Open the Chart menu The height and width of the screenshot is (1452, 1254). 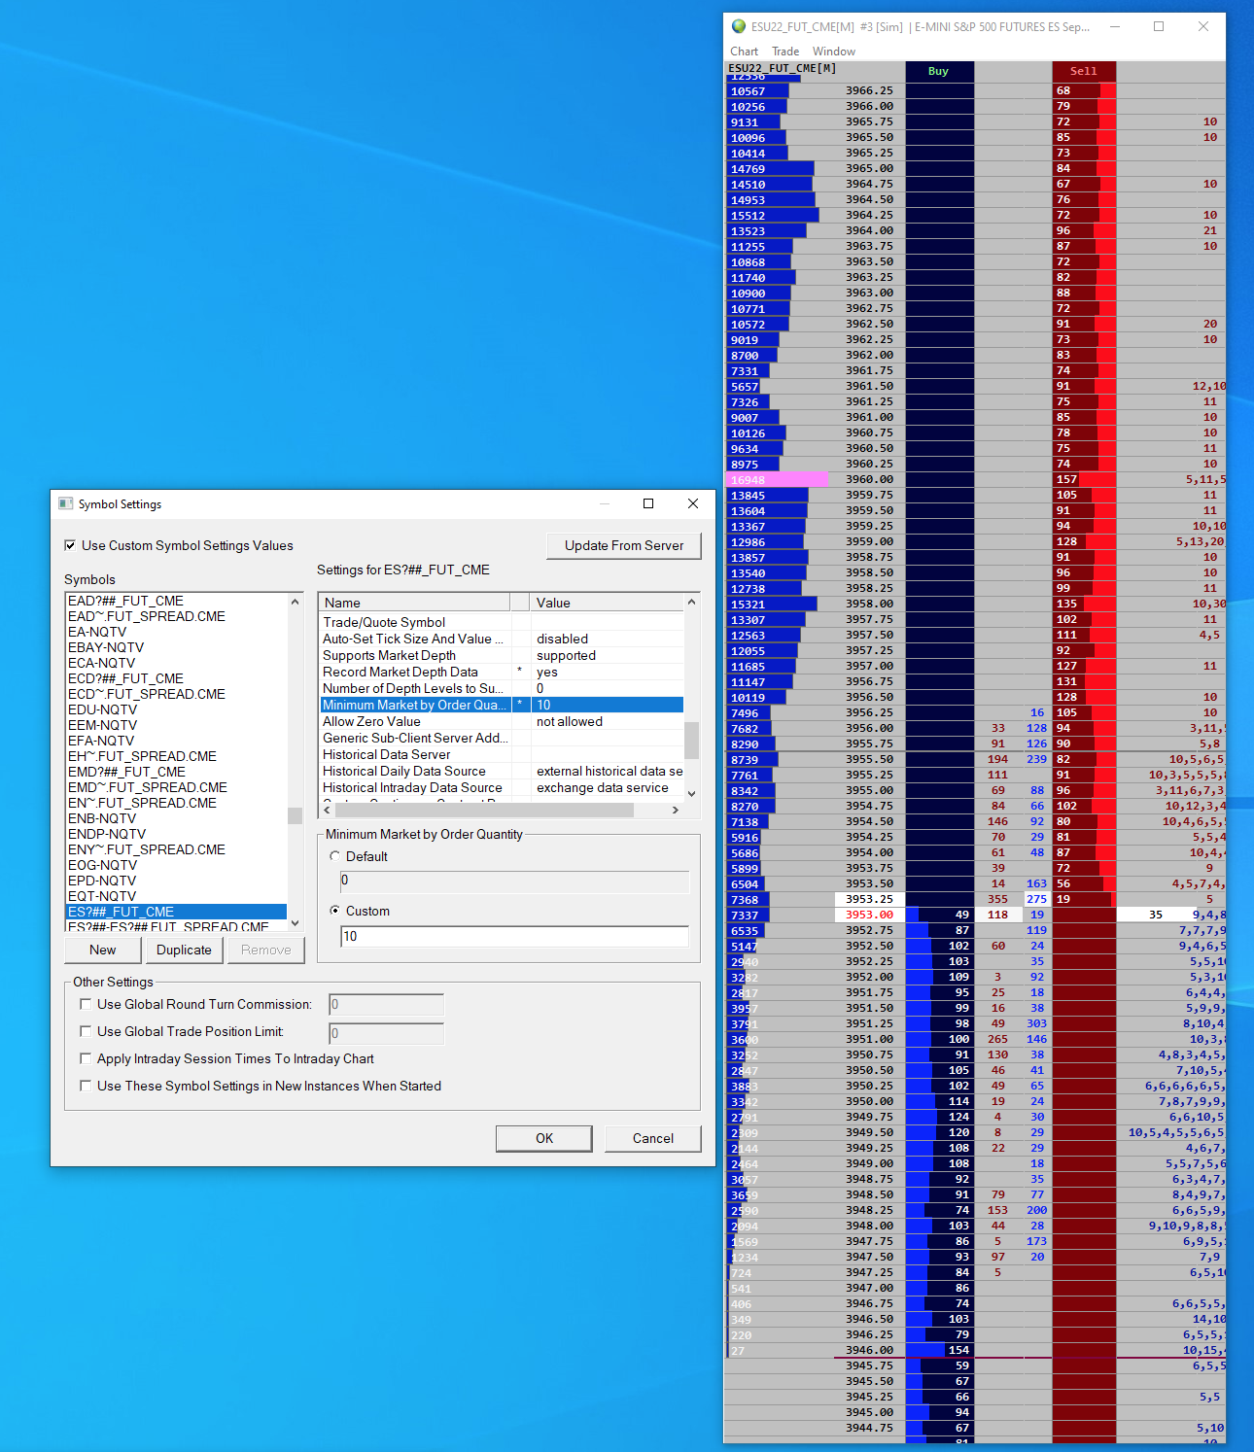pyautogui.click(x=744, y=52)
